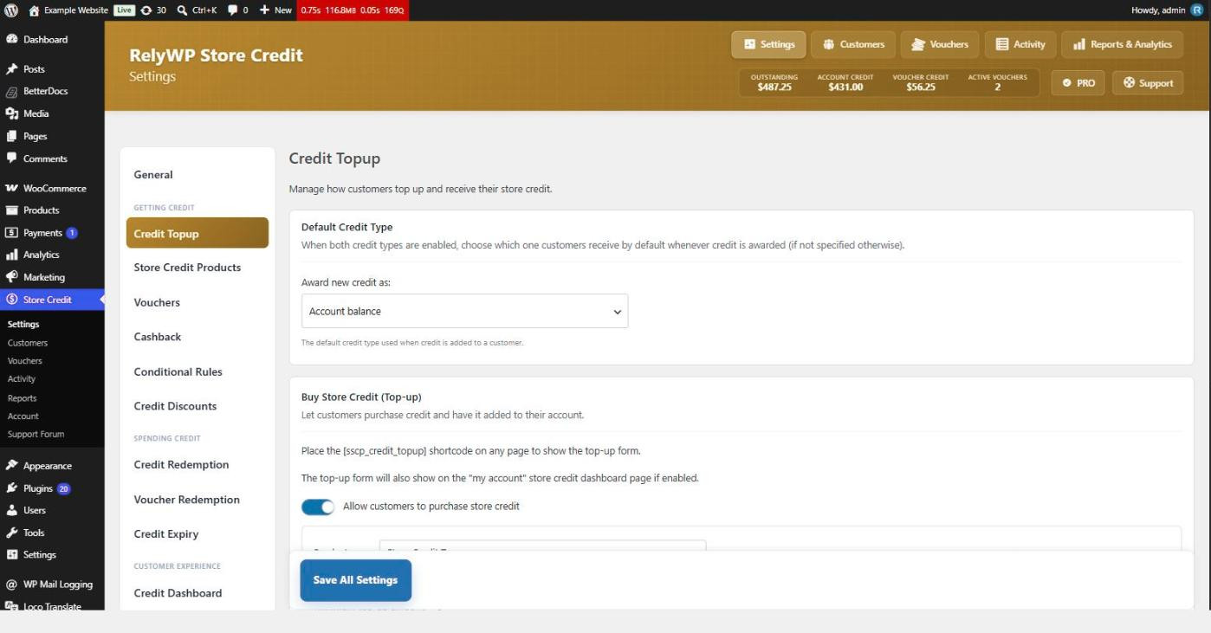Click the Media icon in sidebar
Viewport: 1211px width, 633px height.
point(12,113)
